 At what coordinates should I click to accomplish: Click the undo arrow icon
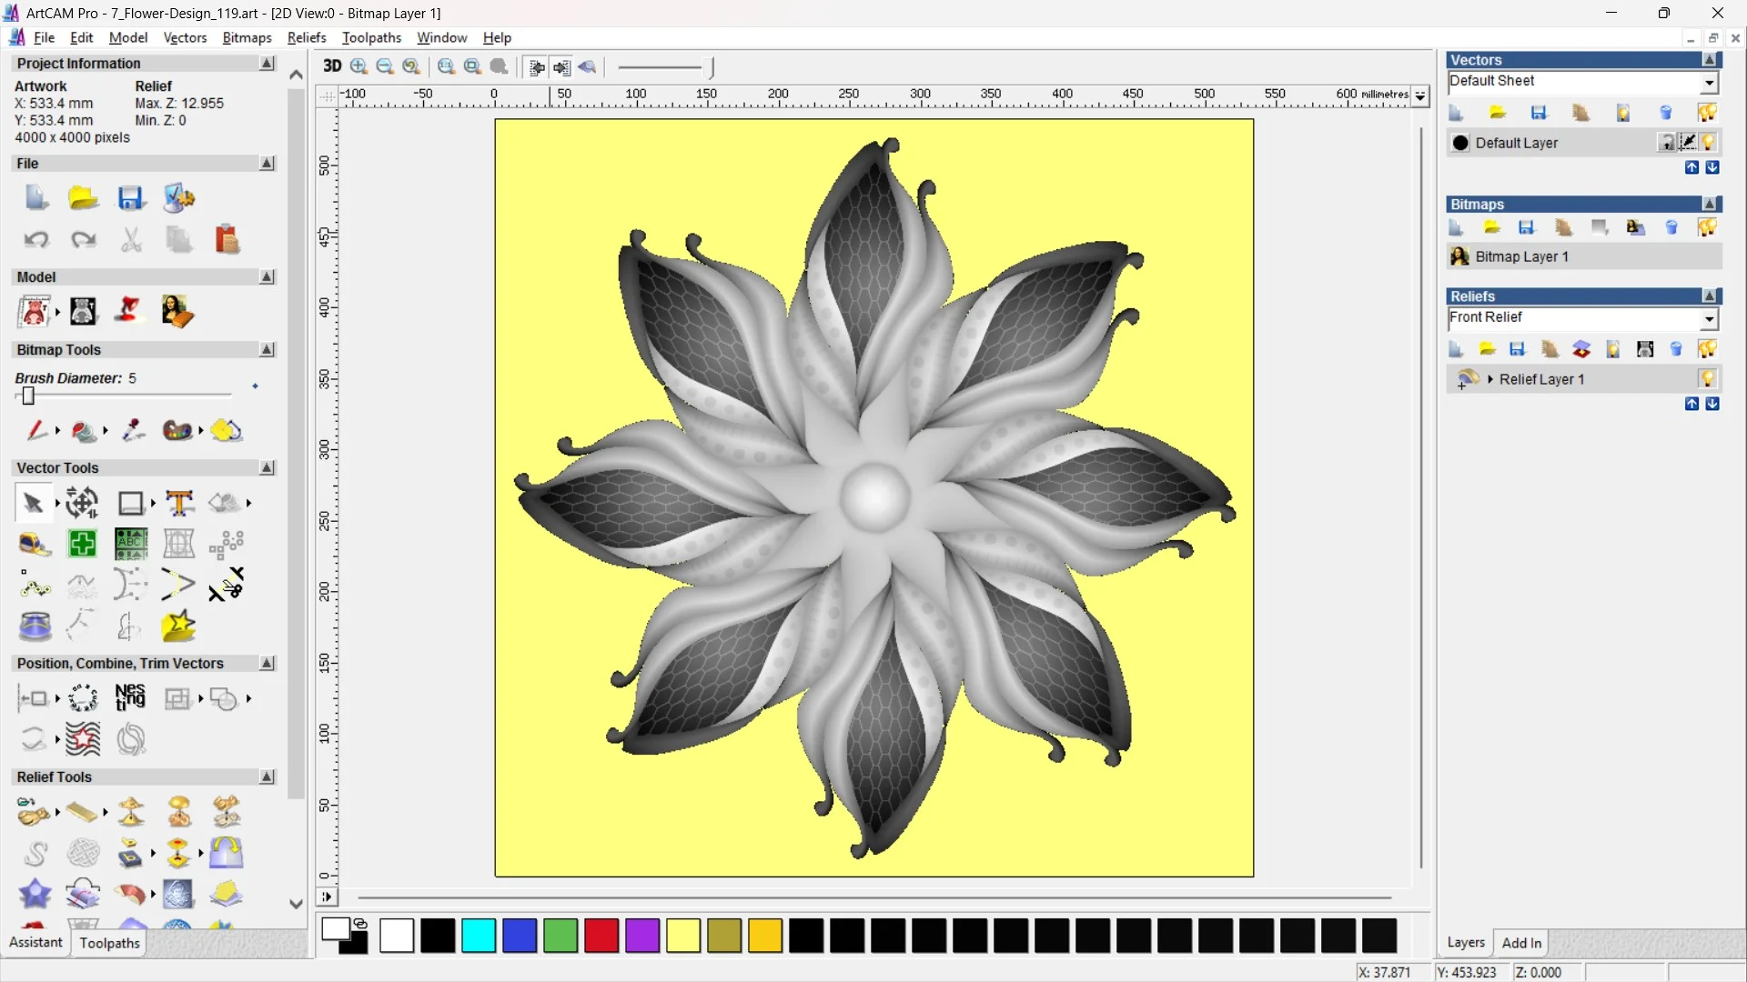[36, 240]
